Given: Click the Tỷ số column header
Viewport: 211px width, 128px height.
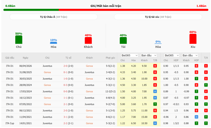Looking at the screenshot, I should [x=68, y=58].
